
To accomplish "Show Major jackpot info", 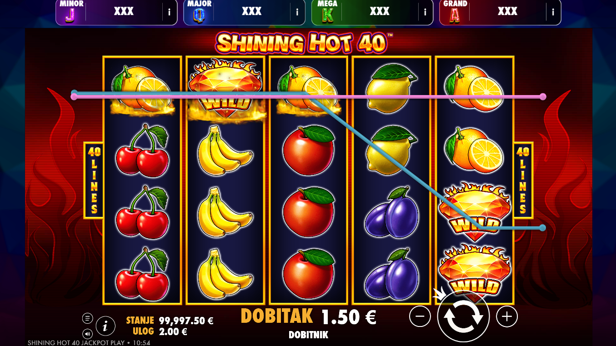I will 297,12.
